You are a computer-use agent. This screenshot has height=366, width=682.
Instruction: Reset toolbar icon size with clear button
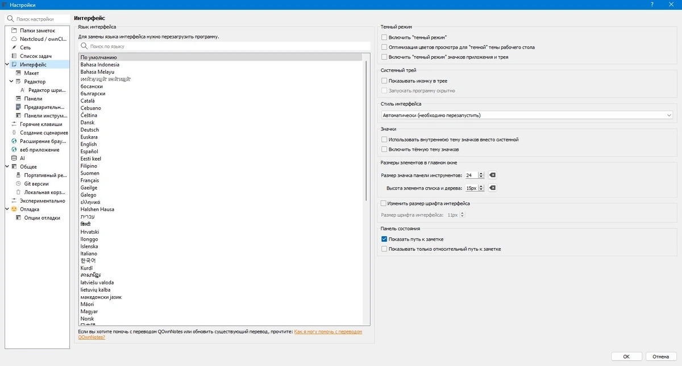(x=493, y=175)
